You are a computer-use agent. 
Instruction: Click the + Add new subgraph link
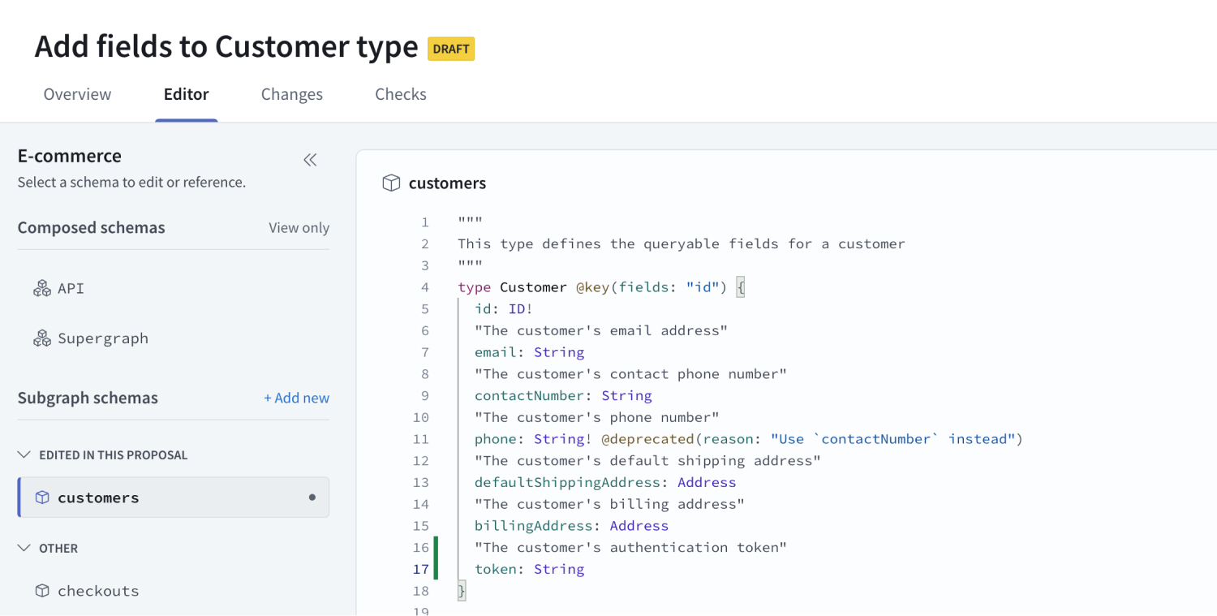(x=296, y=398)
